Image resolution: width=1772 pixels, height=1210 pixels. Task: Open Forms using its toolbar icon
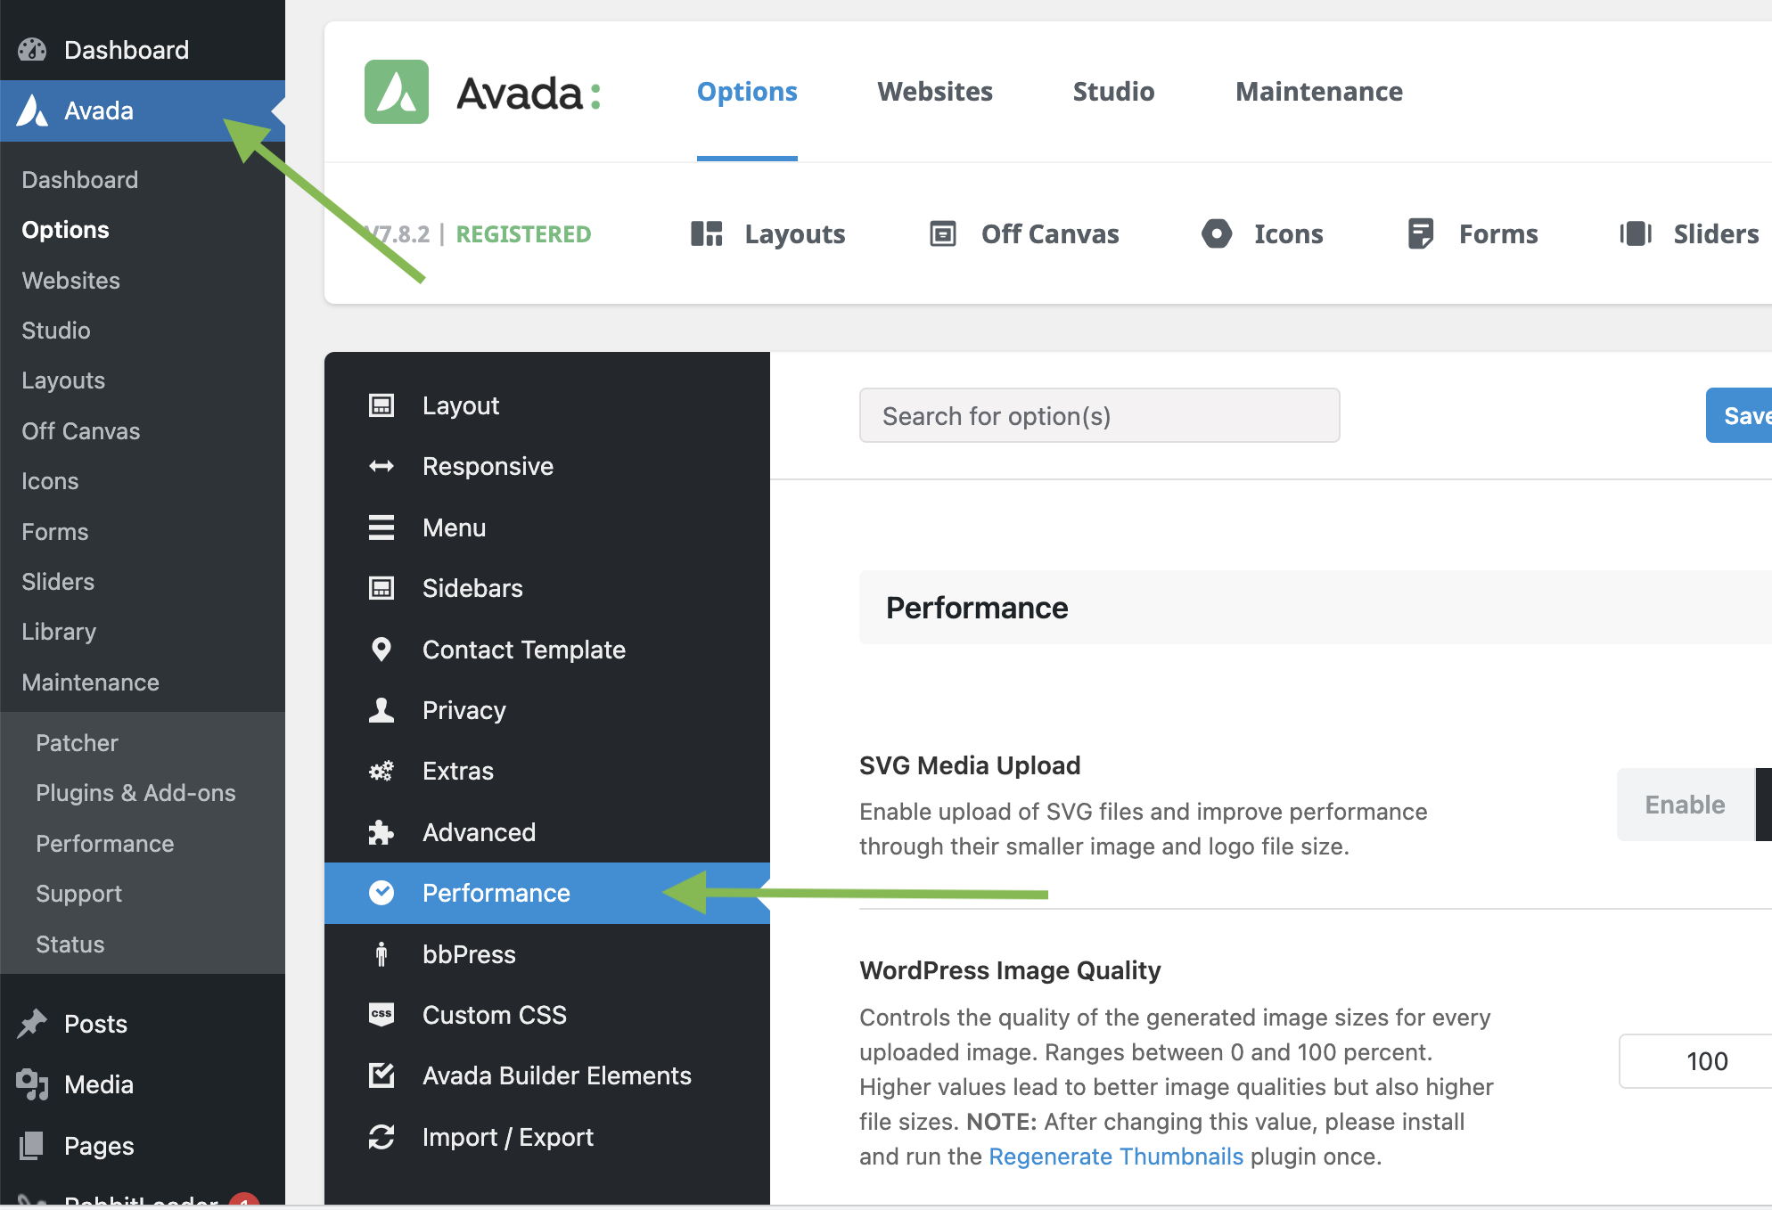[x=1421, y=233]
